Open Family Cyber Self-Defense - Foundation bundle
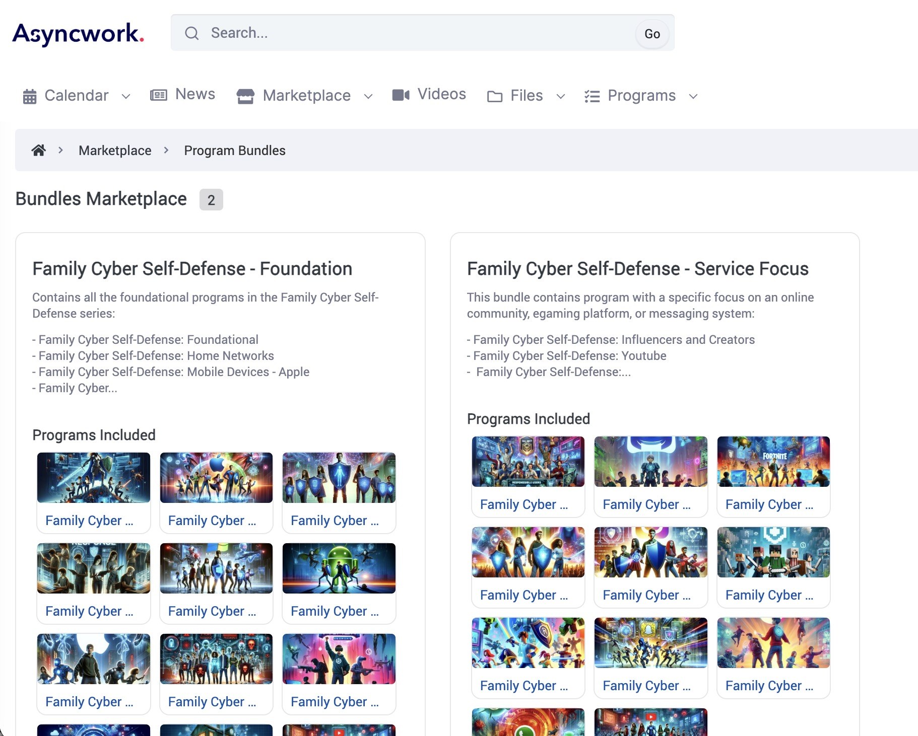The width and height of the screenshot is (918, 736). pos(192,269)
